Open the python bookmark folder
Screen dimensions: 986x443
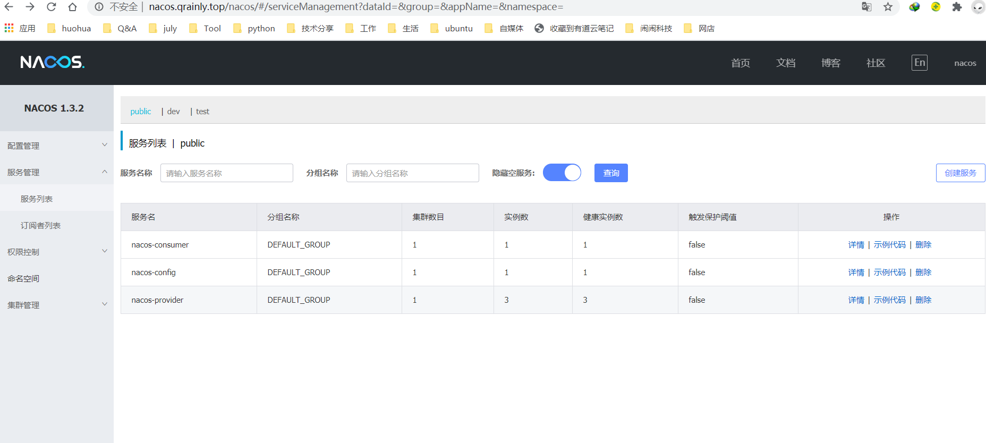tap(254, 28)
